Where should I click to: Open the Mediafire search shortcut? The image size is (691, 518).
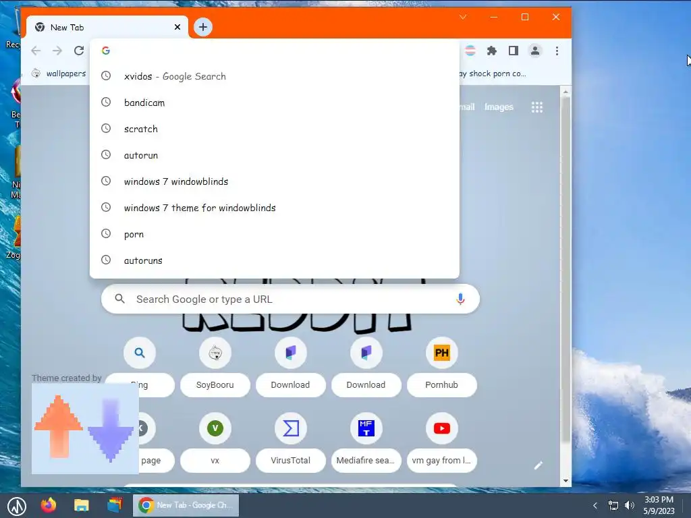click(366, 441)
